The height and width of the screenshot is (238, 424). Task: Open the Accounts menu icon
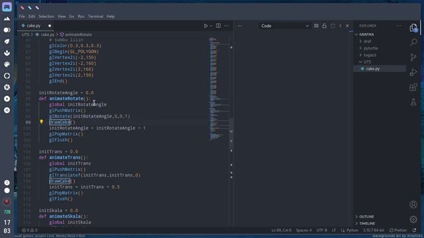click(x=413, y=204)
